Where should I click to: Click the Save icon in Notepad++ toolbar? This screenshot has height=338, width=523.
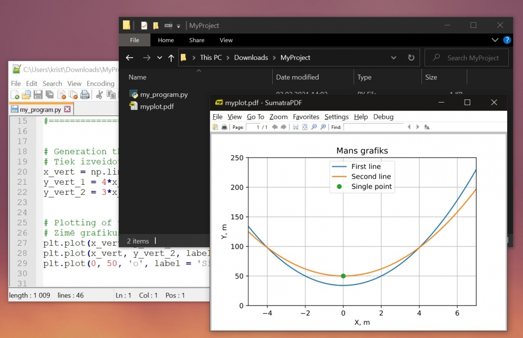(38, 95)
